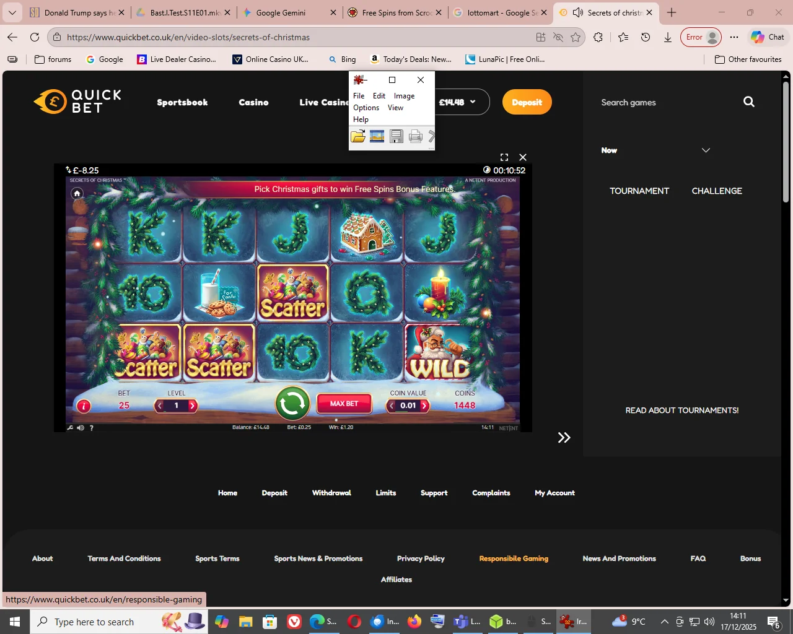This screenshot has width=793, height=634.
Task: Open the browser extensions icon
Action: (598, 37)
